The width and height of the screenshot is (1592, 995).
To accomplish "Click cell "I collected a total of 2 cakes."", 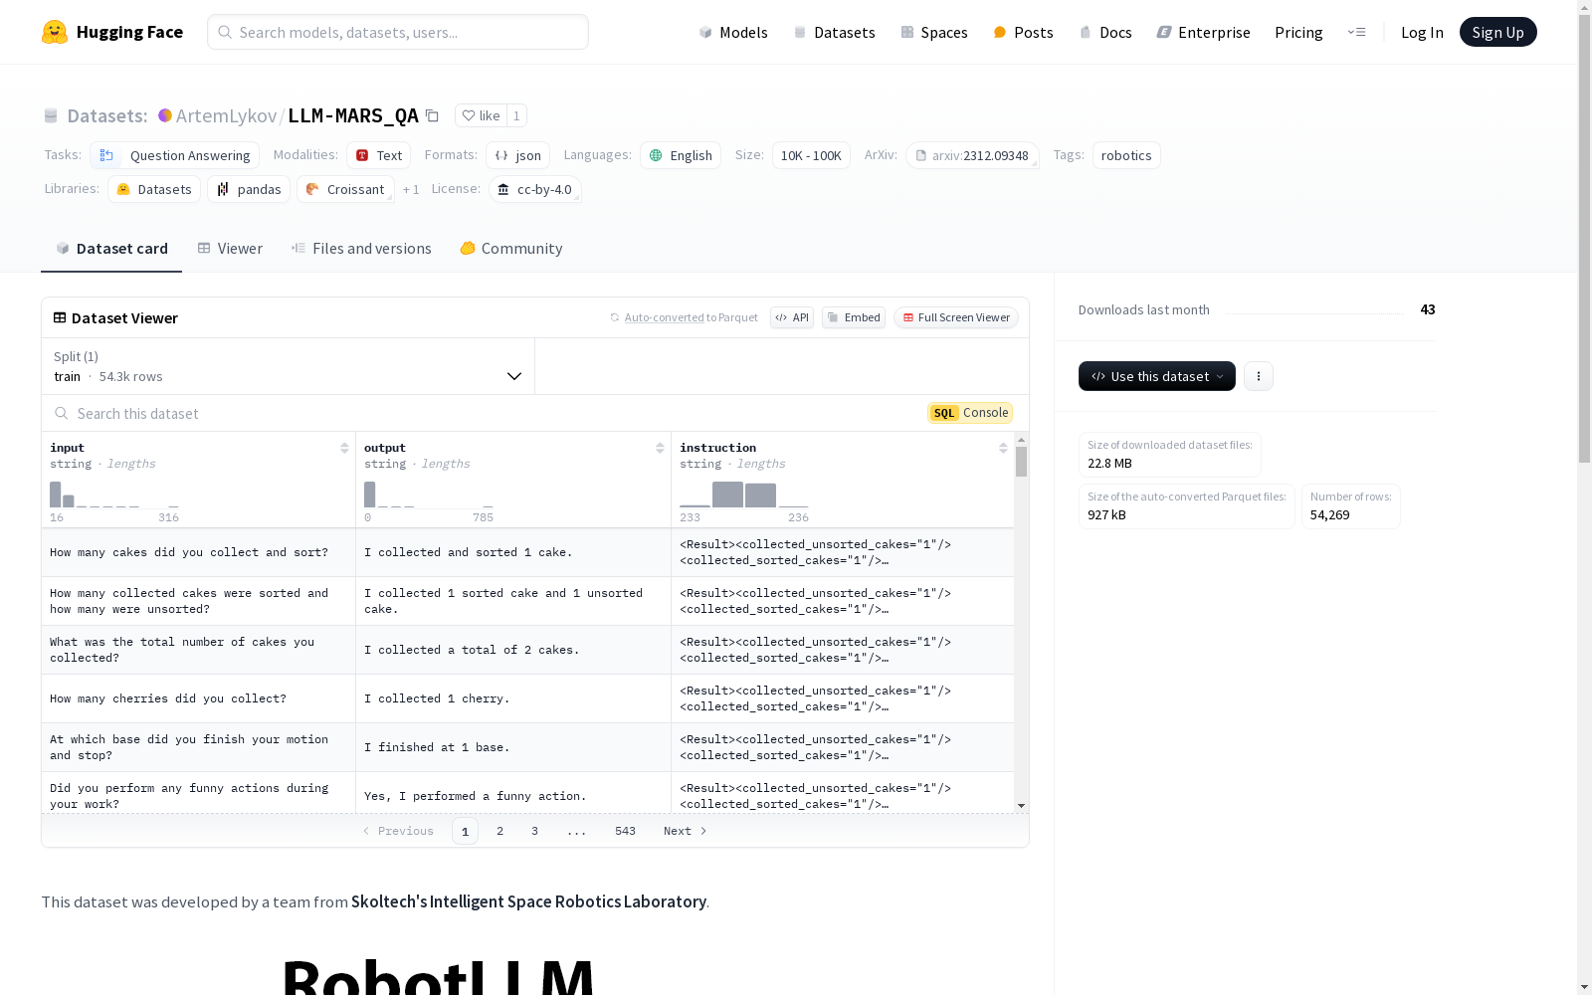I will pos(513,650).
